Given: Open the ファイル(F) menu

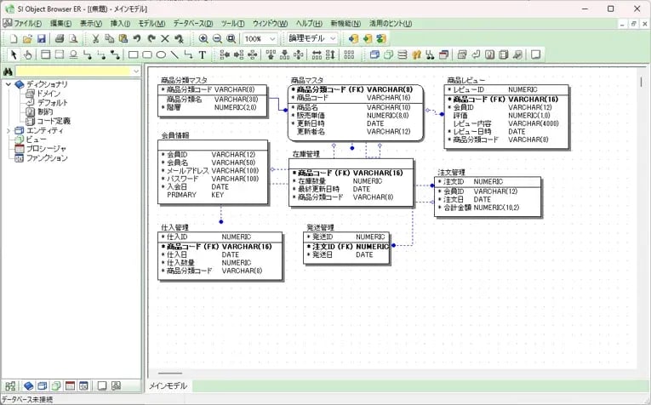Looking at the screenshot, I should [27, 23].
